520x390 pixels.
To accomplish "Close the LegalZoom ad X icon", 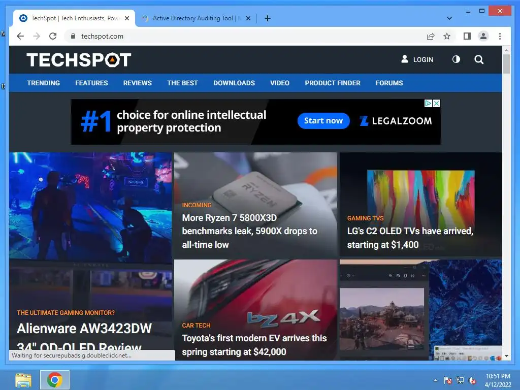I will coord(437,104).
